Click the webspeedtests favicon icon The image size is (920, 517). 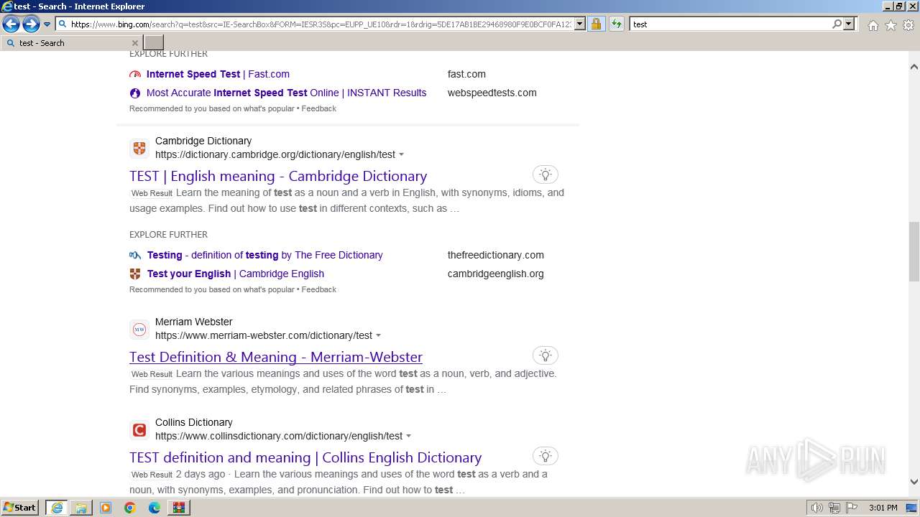point(135,93)
